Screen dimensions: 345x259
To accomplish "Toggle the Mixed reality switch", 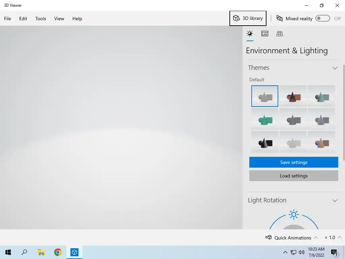I will 322,18.
